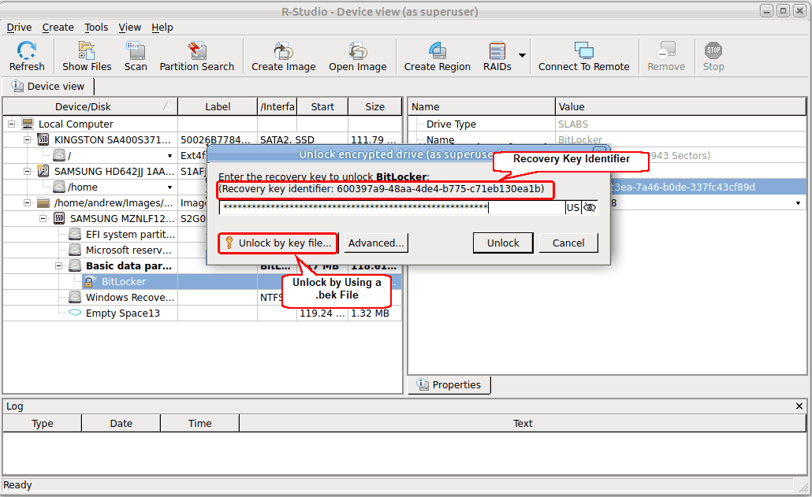This screenshot has height=497, width=812.
Task: Collapse the /home/andrew/Images node
Action: pyautogui.click(x=28, y=202)
